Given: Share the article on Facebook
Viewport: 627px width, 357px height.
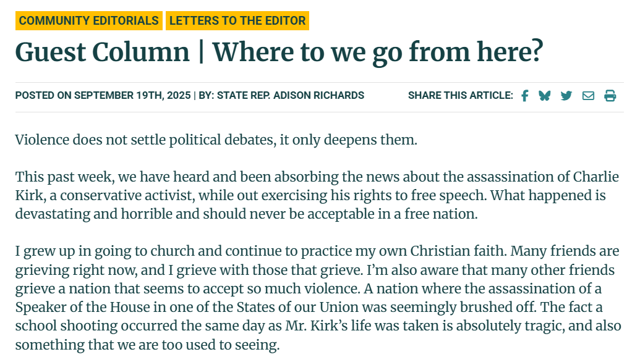Looking at the screenshot, I should [x=524, y=96].
